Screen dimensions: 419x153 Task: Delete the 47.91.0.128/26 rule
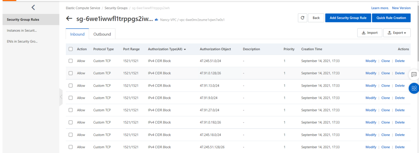[400, 73]
